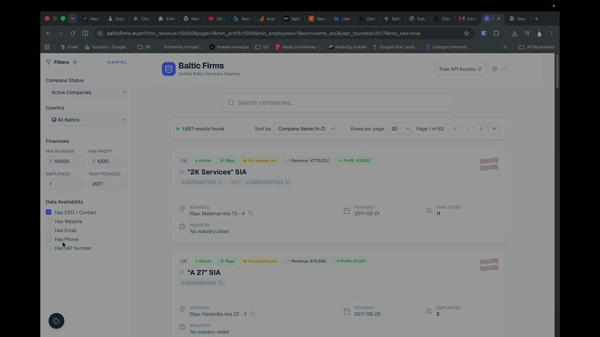Go to next results page
The height and width of the screenshot is (337, 600).
point(480,129)
